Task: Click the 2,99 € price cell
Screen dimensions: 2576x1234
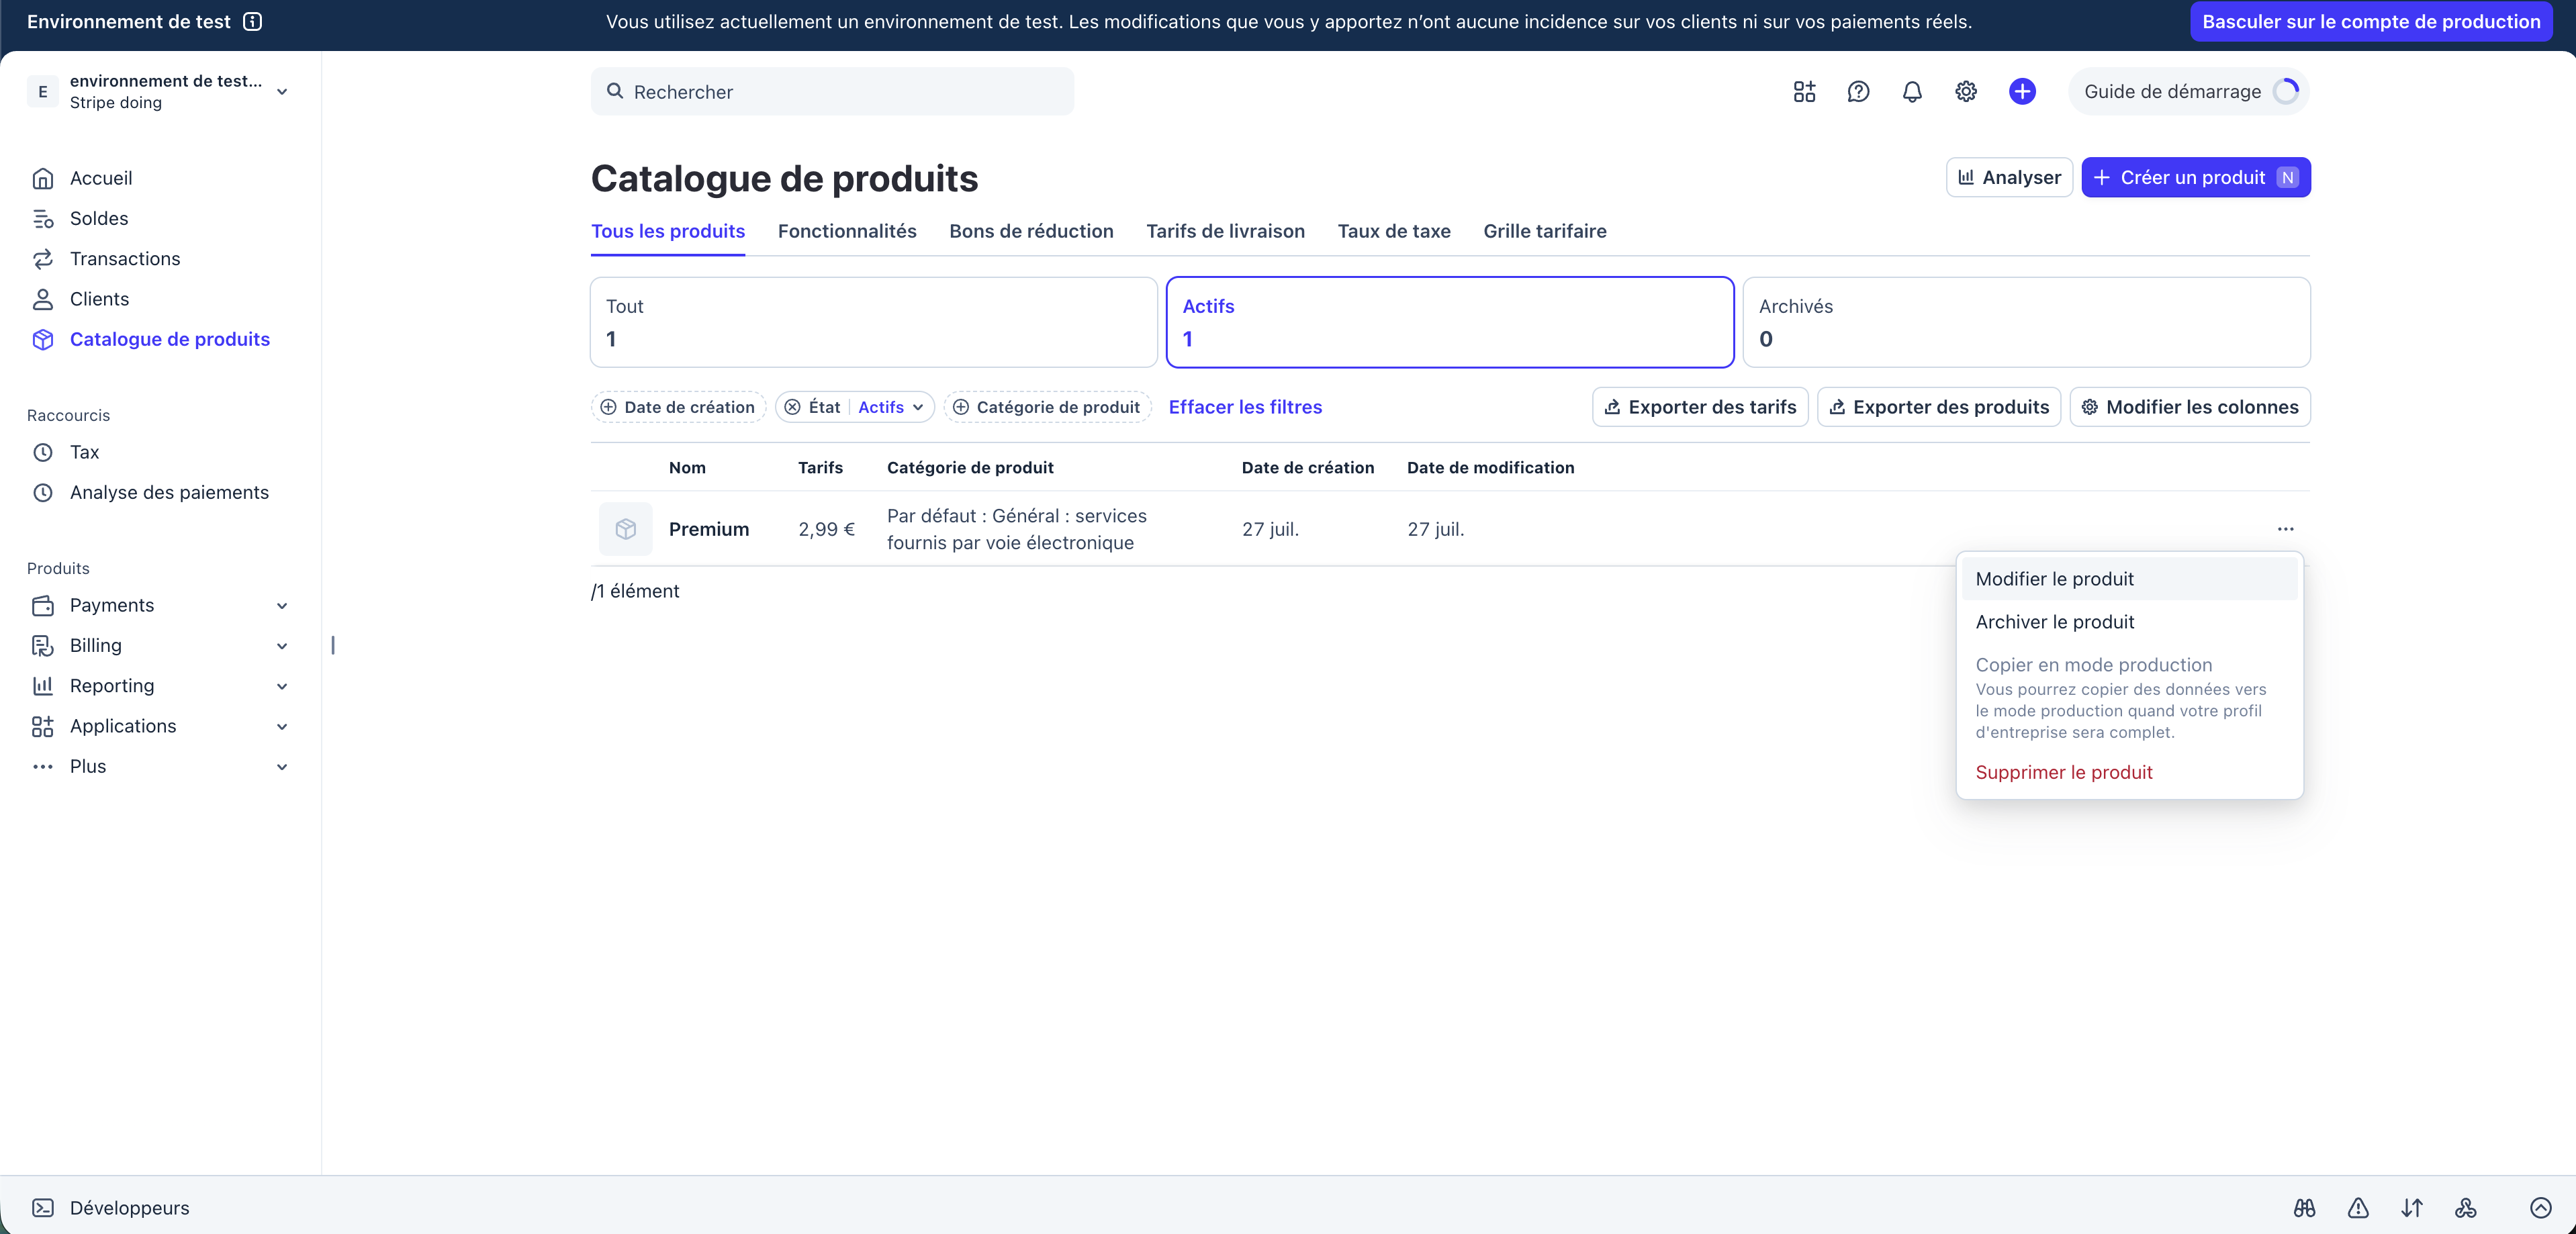Action: [x=827, y=529]
